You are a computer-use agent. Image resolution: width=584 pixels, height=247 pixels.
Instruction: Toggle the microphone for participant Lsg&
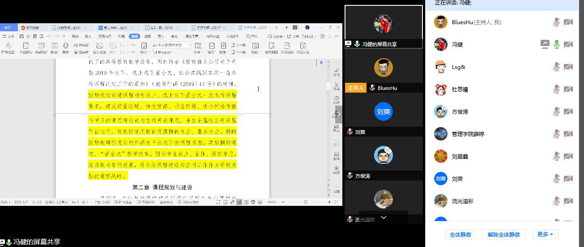tap(556, 67)
